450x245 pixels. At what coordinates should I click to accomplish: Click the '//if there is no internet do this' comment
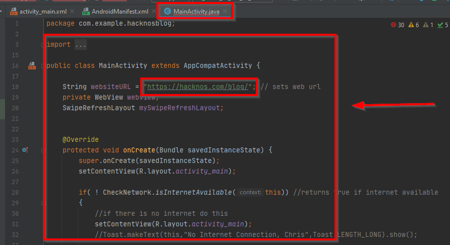point(161,213)
